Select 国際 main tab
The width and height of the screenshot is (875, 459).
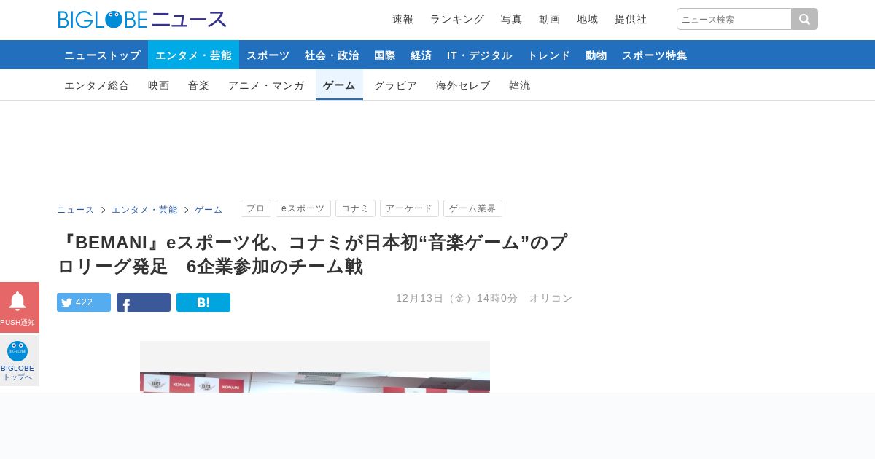(x=384, y=55)
